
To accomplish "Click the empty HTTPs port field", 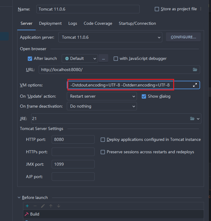I will 73,152.
